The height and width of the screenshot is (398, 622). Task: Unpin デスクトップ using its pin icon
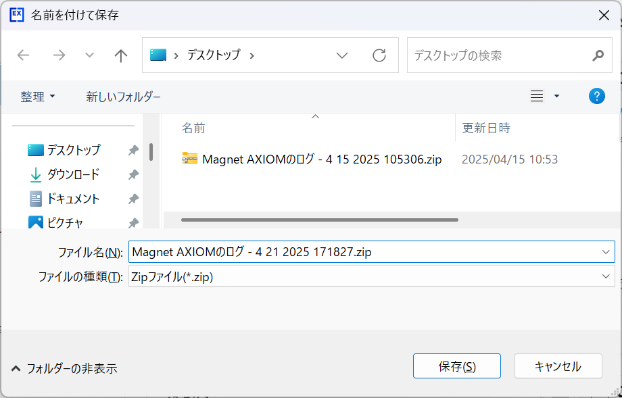click(133, 150)
